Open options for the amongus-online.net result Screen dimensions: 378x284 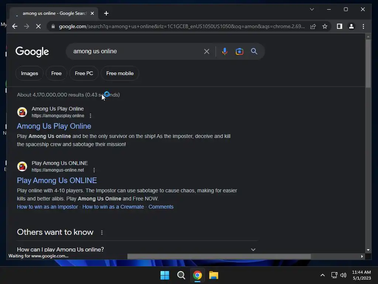pyautogui.click(x=94, y=170)
